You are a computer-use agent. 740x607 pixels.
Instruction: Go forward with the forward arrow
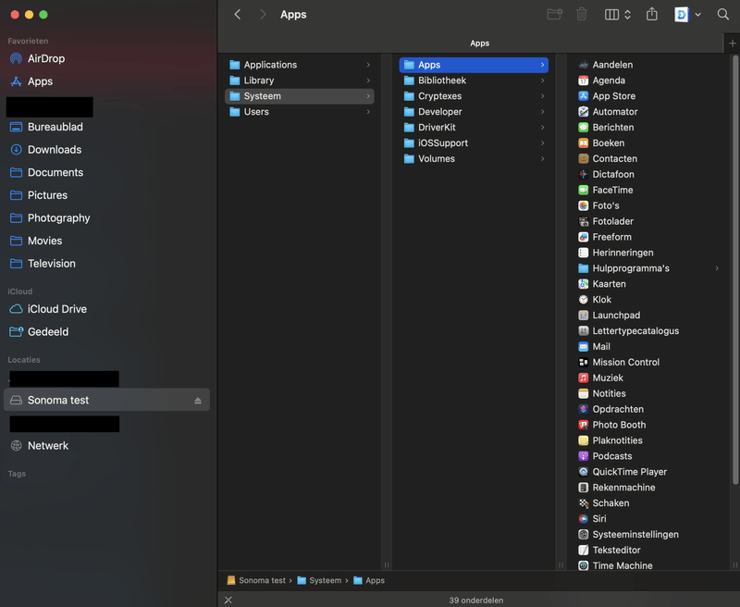pyautogui.click(x=263, y=15)
